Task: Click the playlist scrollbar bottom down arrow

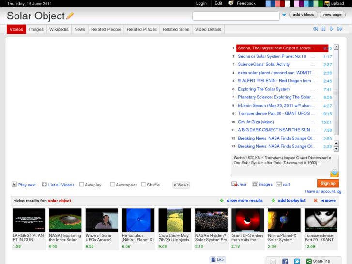Action: point(336,149)
